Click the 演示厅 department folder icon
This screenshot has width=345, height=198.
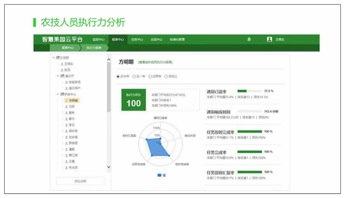click(61, 76)
